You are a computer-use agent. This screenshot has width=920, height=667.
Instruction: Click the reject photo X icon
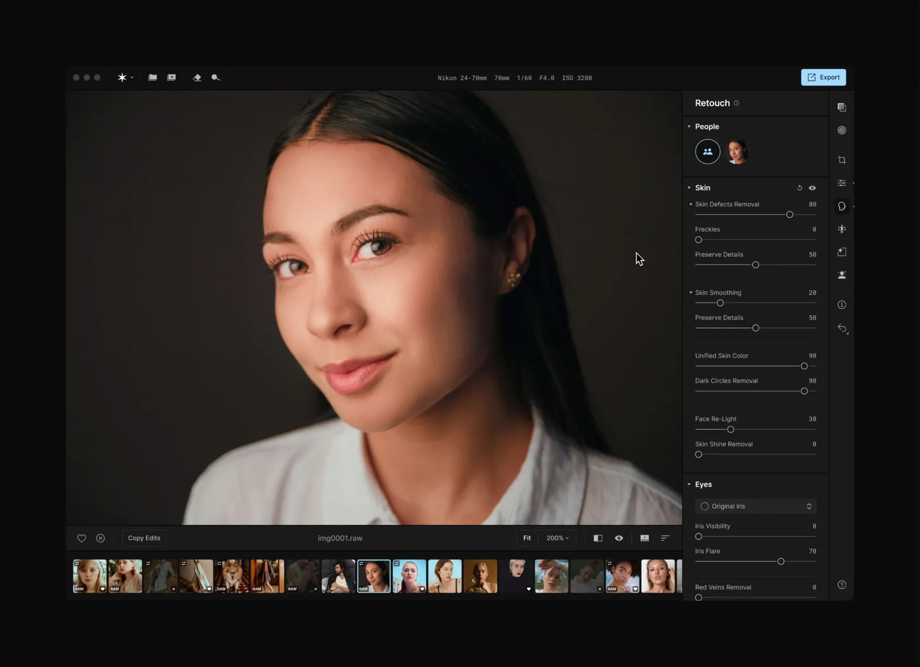(101, 538)
